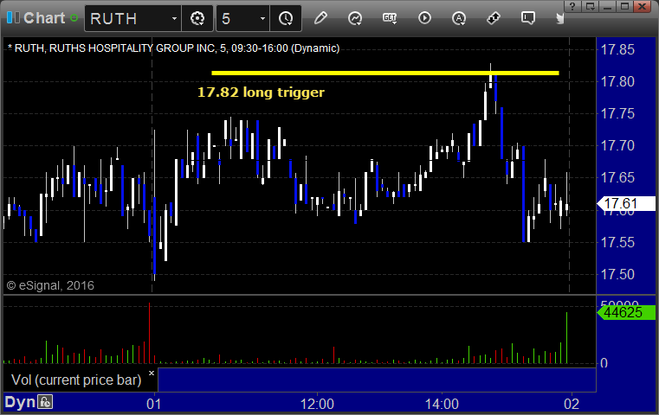Image resolution: width=659 pixels, height=415 pixels.
Task: Click the 17.70 price axis label
Action: coord(617,145)
